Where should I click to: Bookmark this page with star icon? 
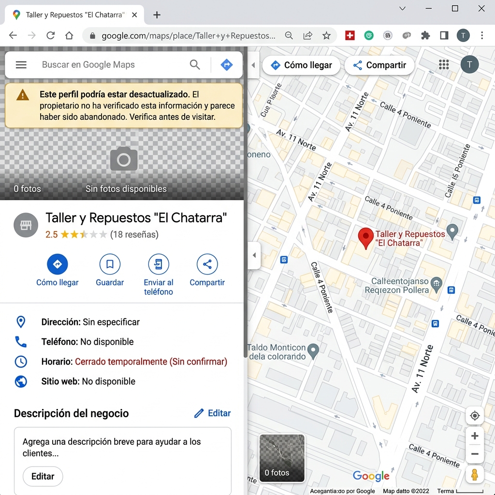(x=326, y=35)
